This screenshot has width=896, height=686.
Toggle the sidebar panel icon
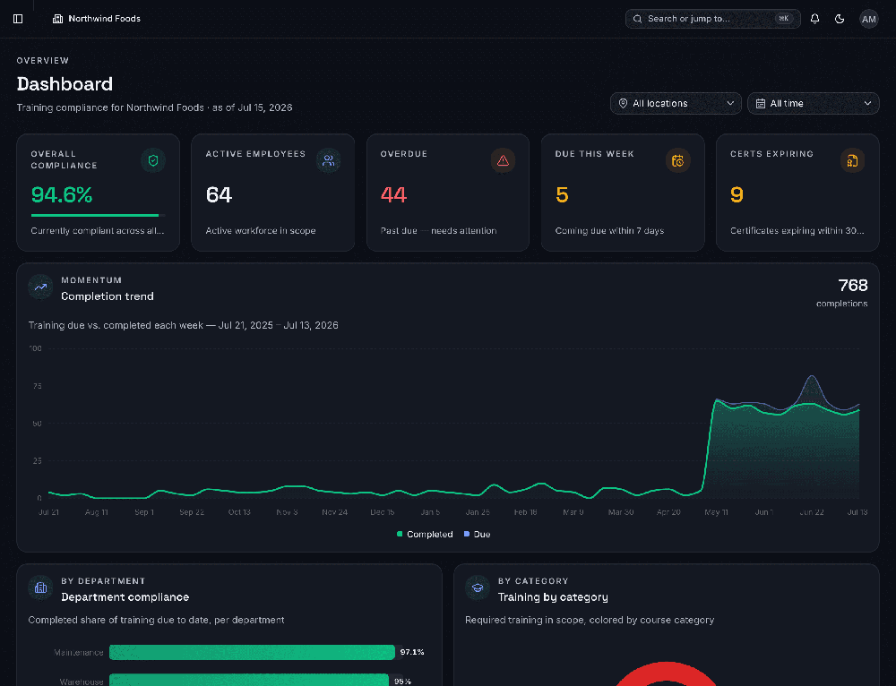18,19
